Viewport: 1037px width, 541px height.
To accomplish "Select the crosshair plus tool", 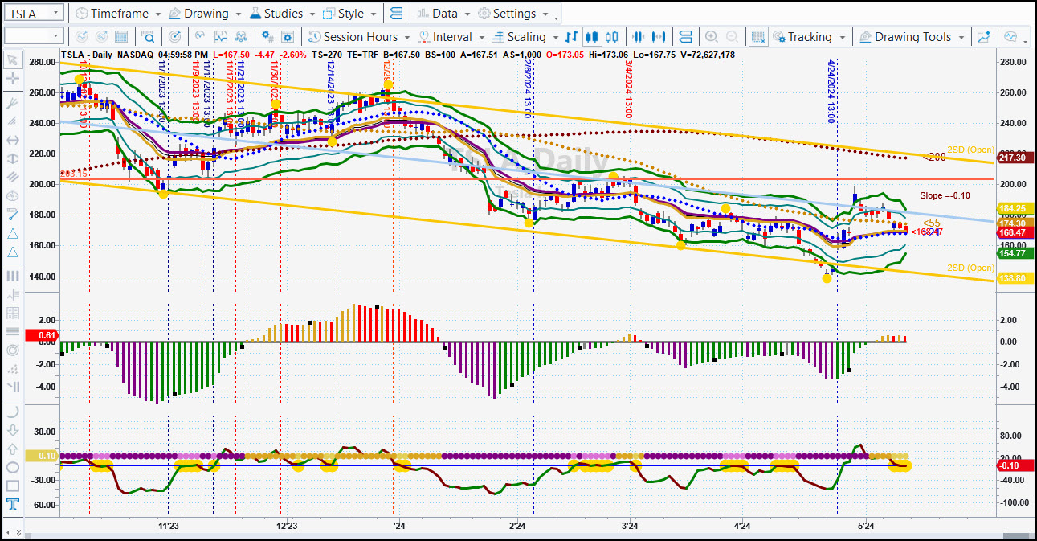I will click(x=12, y=79).
